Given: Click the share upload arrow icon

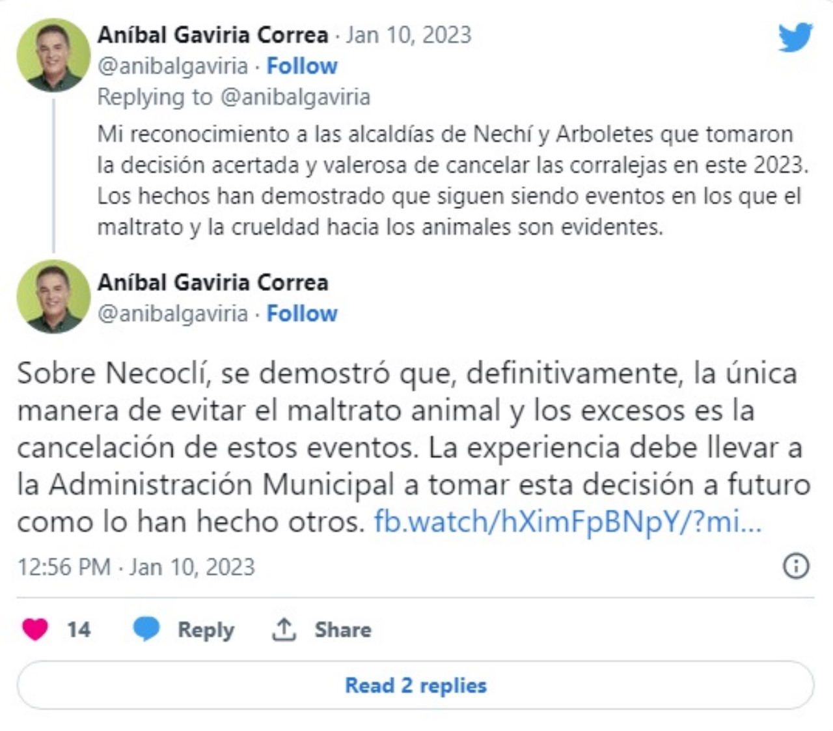Looking at the screenshot, I should point(284,629).
